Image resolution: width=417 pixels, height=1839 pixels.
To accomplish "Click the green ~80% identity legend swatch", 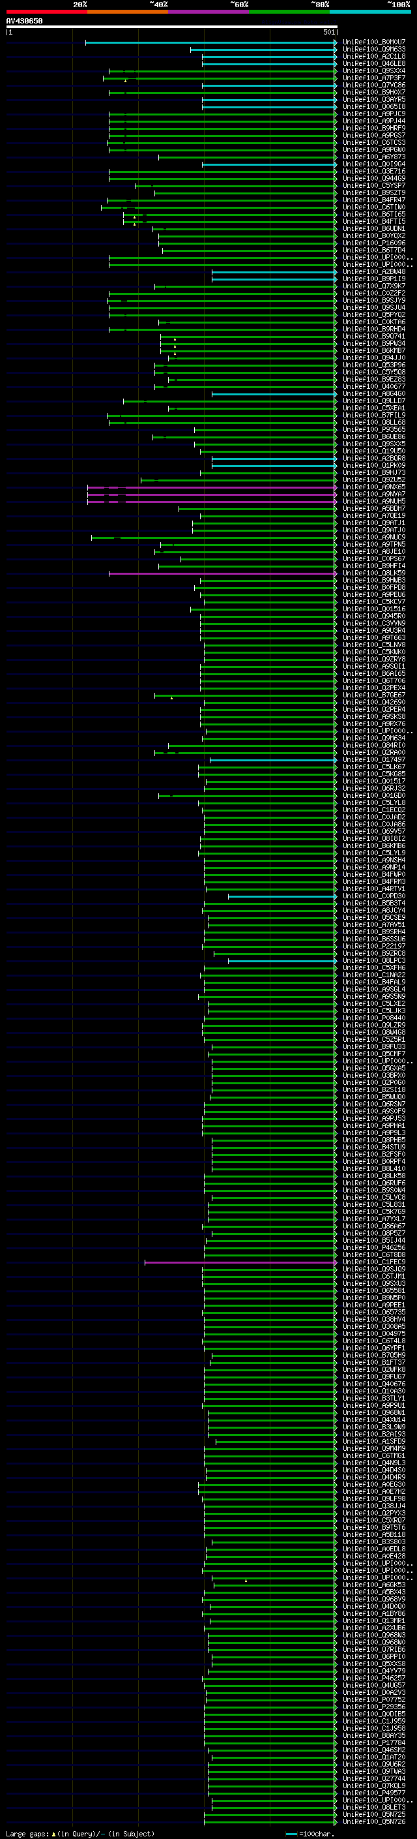I will pyautogui.click(x=289, y=12).
